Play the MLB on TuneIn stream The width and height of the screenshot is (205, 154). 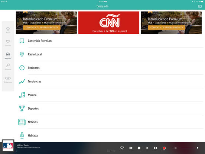(147, 148)
